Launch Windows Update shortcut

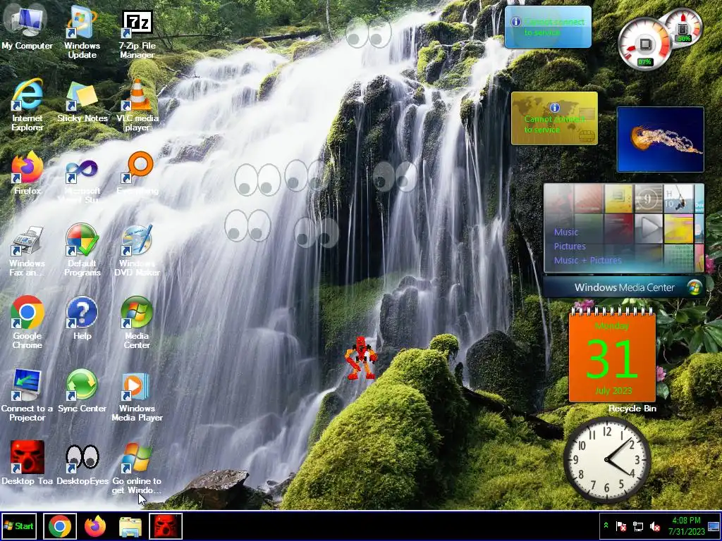(x=82, y=32)
